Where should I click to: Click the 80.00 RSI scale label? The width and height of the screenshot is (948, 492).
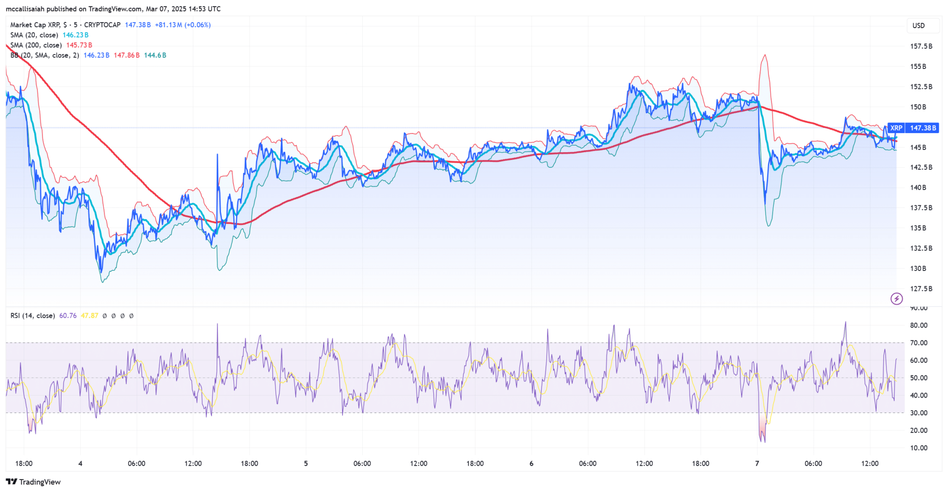click(x=919, y=326)
